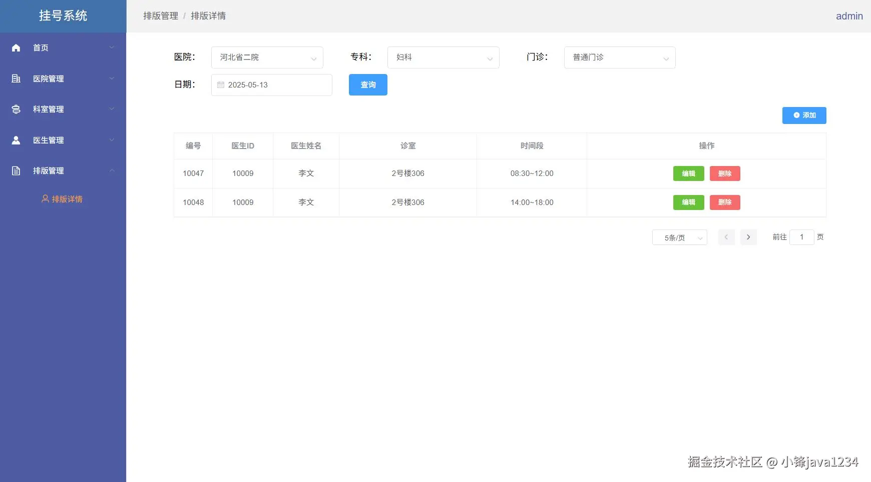Edit schedule row 10048
Image resolution: width=871 pixels, height=482 pixels.
click(x=688, y=202)
